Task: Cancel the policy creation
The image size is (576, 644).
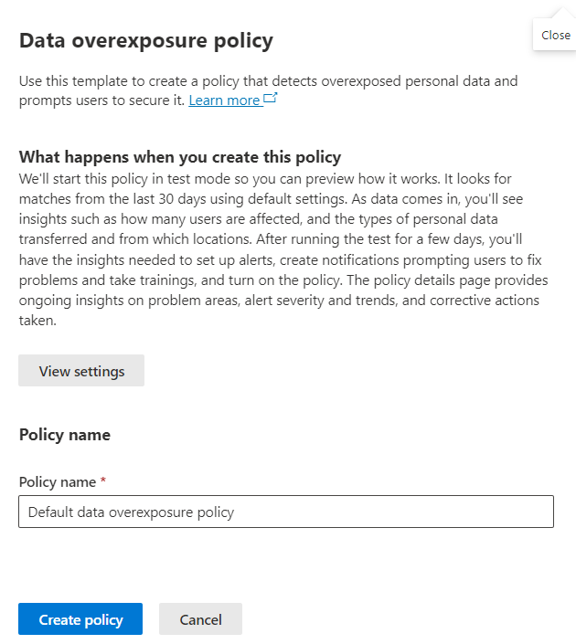Action: point(200,619)
